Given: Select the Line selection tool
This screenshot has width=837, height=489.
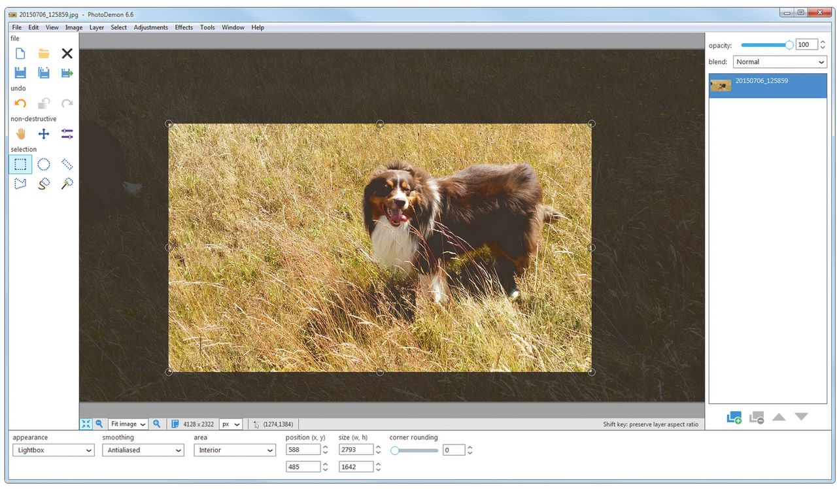Looking at the screenshot, I should (67, 164).
